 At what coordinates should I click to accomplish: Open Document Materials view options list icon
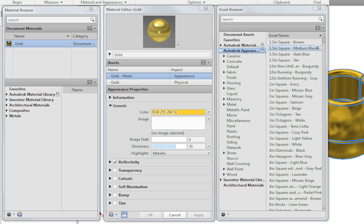91,28
